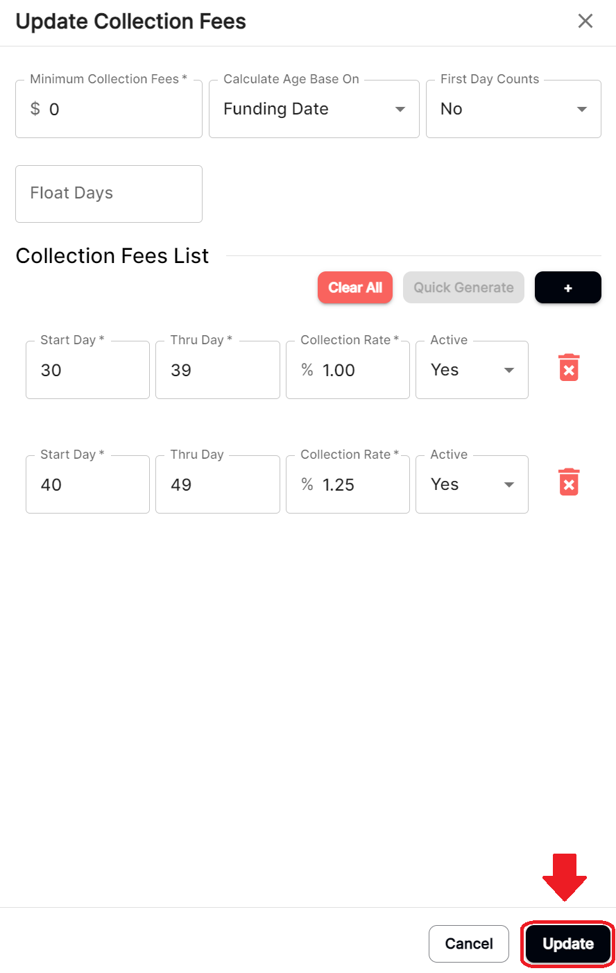Click into the Float Days field
This screenshot has width=616, height=973.
(x=109, y=194)
